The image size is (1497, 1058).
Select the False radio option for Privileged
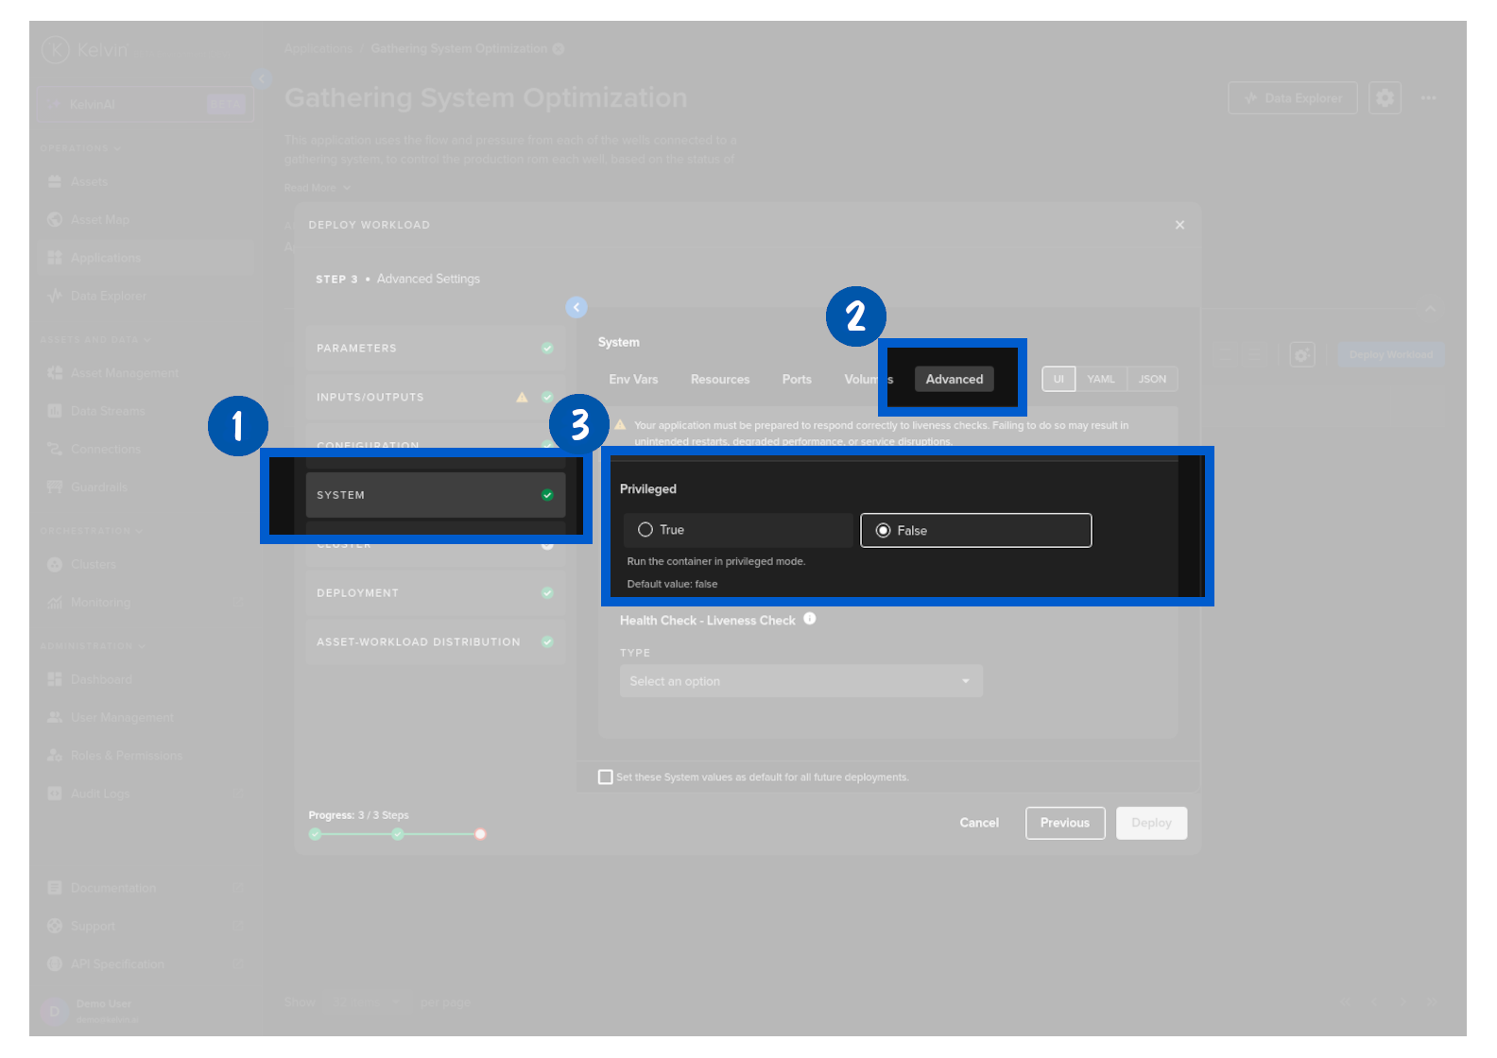tap(884, 531)
